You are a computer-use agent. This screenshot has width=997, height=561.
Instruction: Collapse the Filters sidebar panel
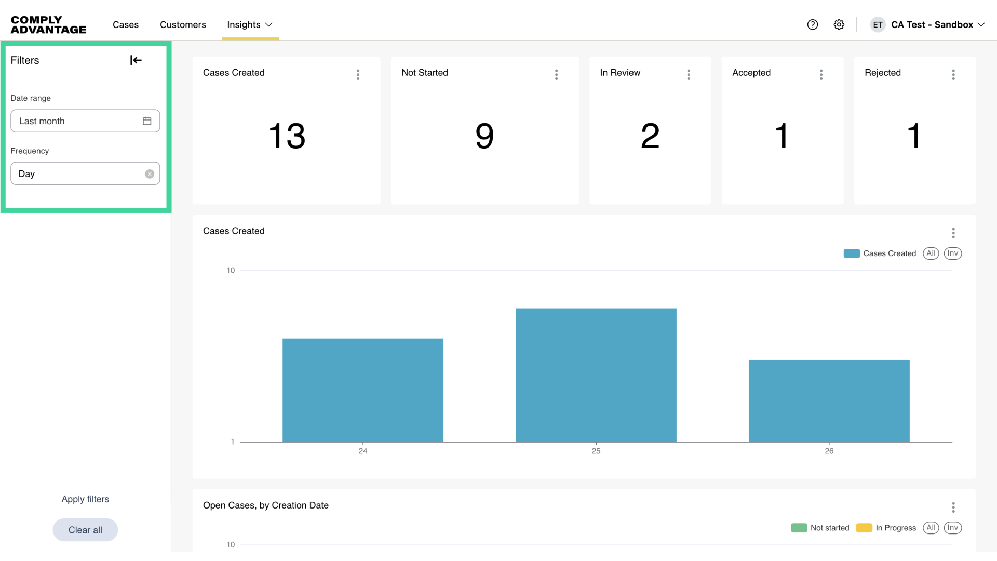(136, 60)
